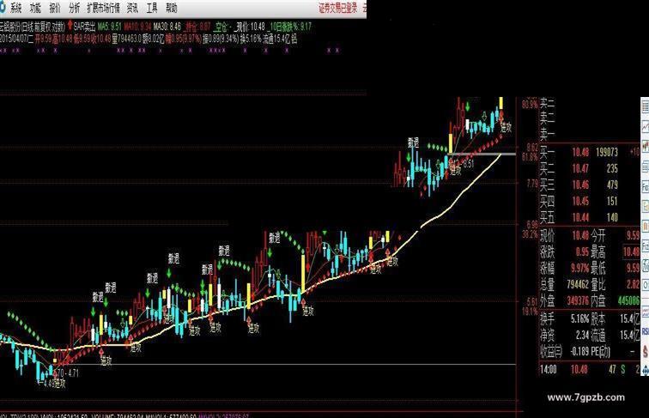Click the 19.1% retracement level label
Screen dimensions: 649x418
(531, 312)
